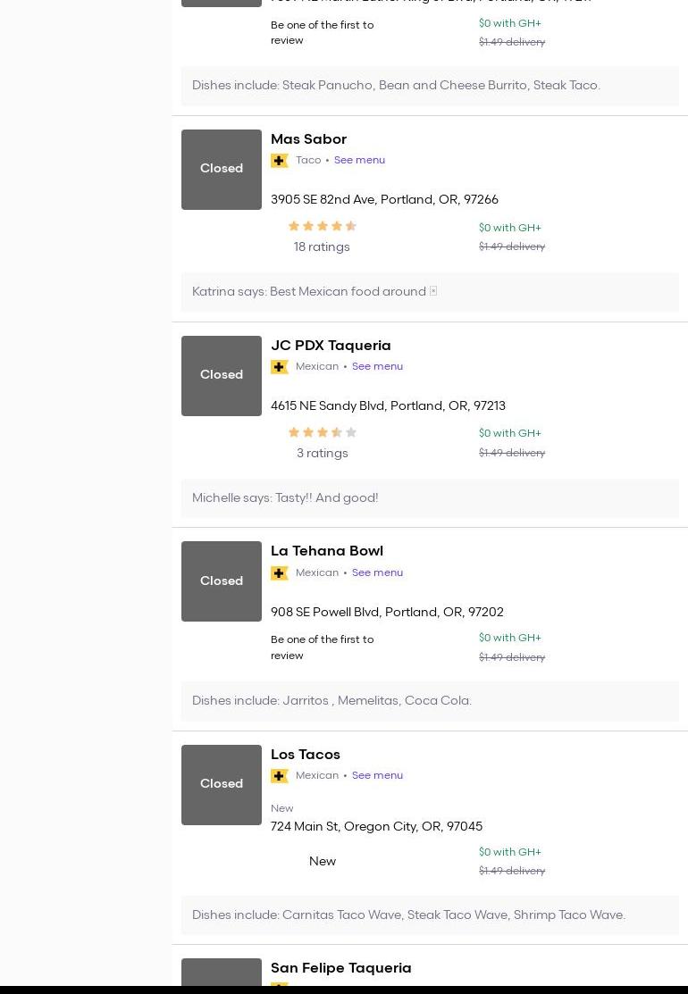
Task: Click the GH+ badge icon under La Tehana Bowl
Action: [x=280, y=573]
